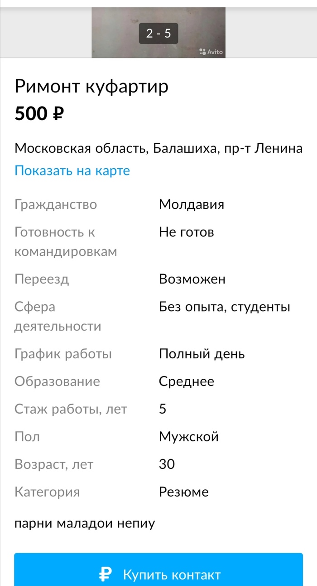Screen dimensions: 317x586
Task: Click the photo counter badge 2 - 5
Action: [157, 33]
